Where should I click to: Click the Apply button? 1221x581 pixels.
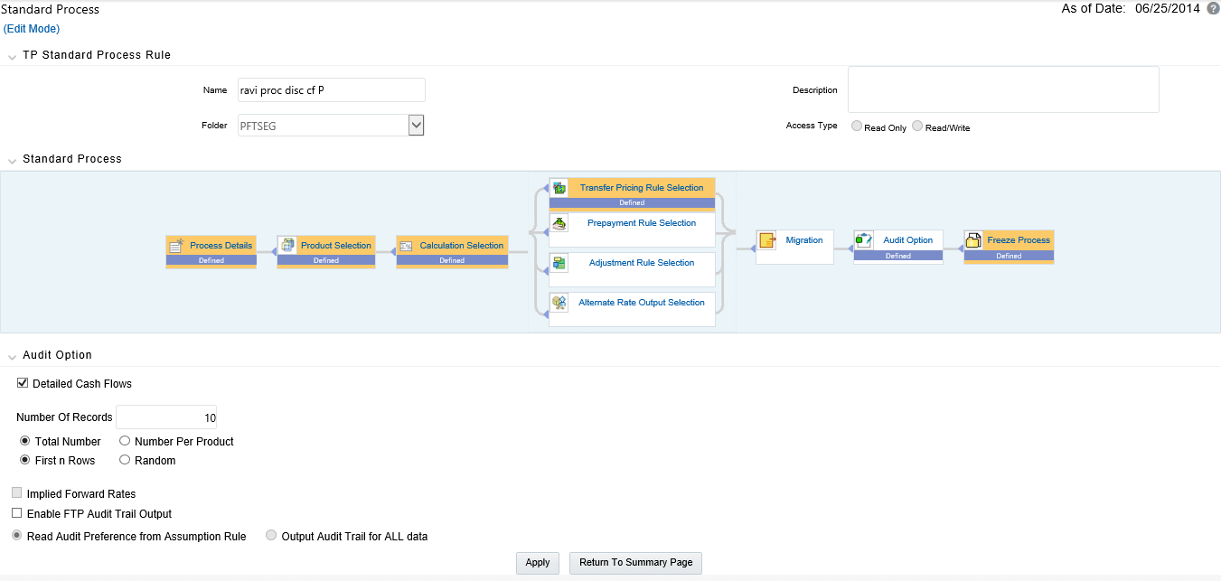[538, 563]
